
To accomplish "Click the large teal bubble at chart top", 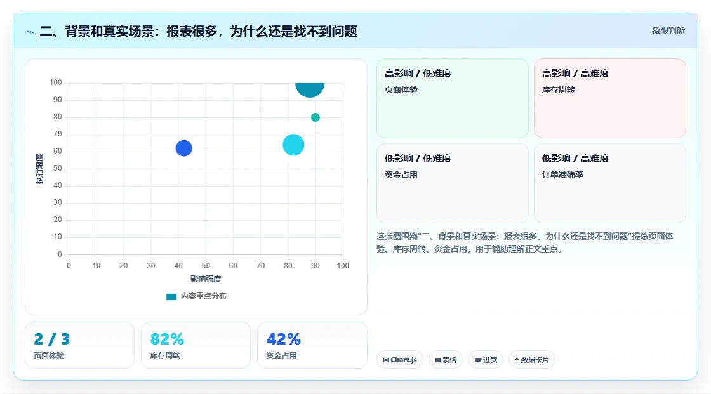I will tap(310, 89).
